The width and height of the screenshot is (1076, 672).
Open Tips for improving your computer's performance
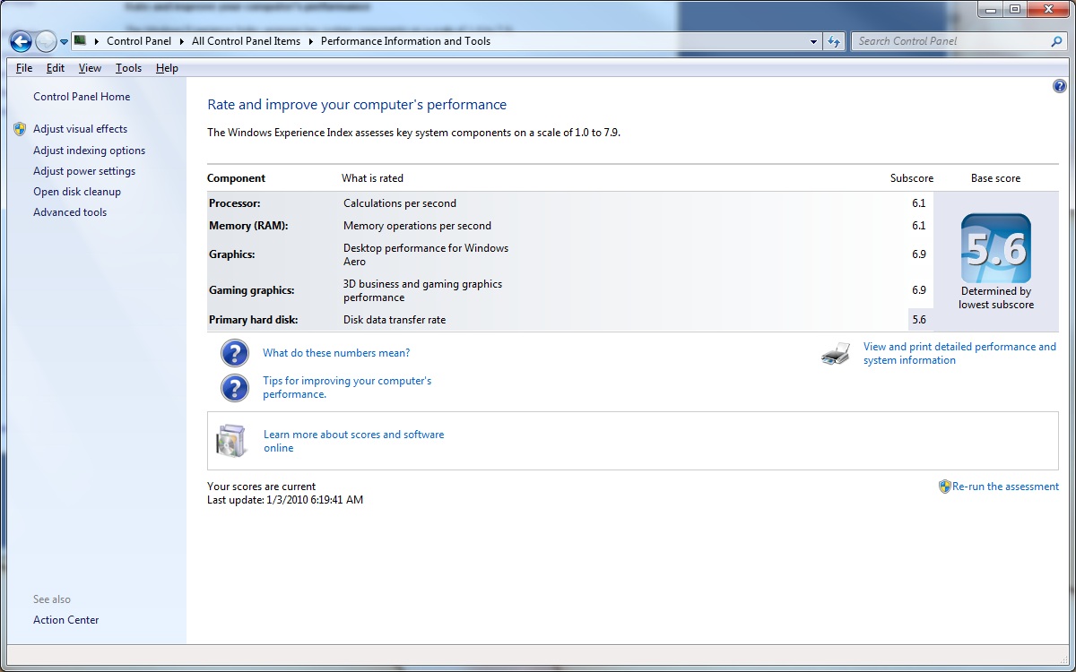click(x=347, y=388)
